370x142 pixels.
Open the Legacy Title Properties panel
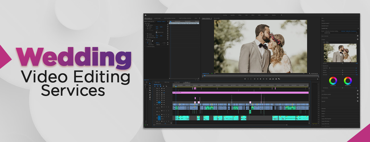click(x=326, y=119)
